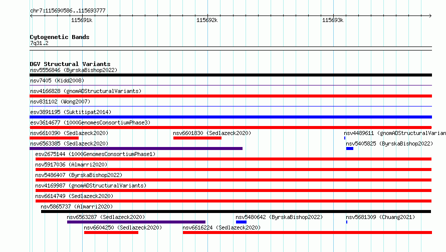This screenshot has width=446, height=252.
Task: Click nsv6610390 (Sedlazeck2020) label
Action: point(69,133)
